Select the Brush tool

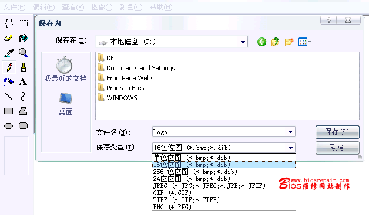tap(23, 67)
